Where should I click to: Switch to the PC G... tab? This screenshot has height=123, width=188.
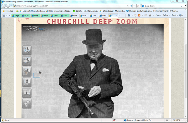[26, 15]
